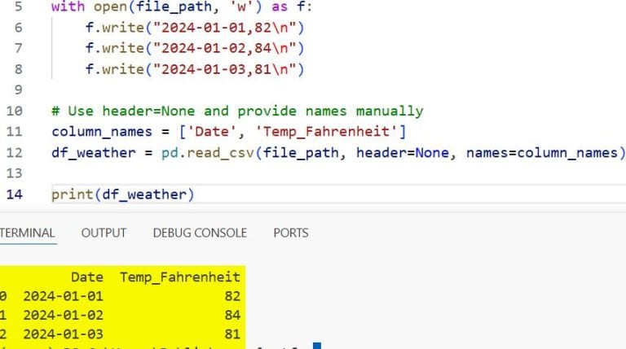
Task: Open the DEBUG CONSOLE tab
Action: (200, 233)
